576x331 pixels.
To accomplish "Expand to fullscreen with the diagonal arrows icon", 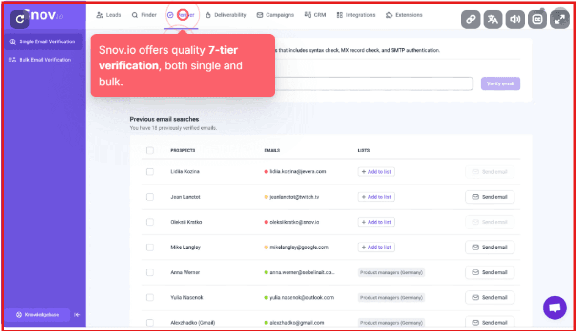I will 559,19.
